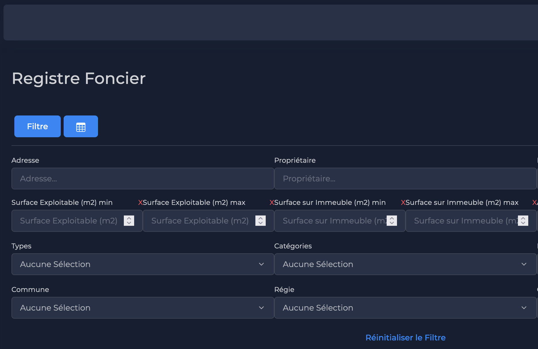Expand the Régie dropdown

point(405,308)
